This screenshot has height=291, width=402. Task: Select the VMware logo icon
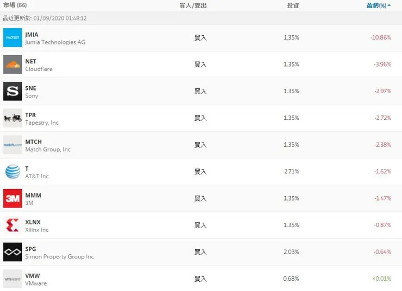coord(12,279)
